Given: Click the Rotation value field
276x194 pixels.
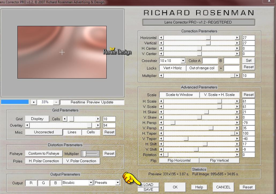Looking at the screenshot, I should point(249,155).
